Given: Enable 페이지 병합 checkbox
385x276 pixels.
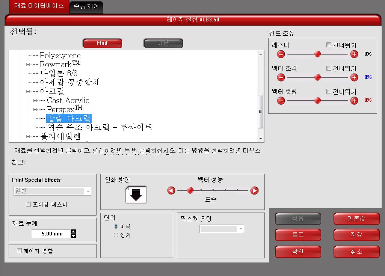Looking at the screenshot, I should (19, 250).
